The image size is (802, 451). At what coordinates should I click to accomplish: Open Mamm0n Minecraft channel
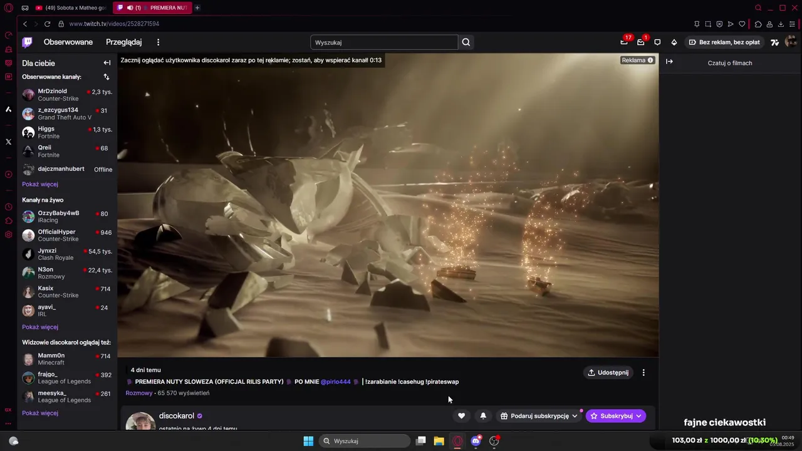point(67,359)
